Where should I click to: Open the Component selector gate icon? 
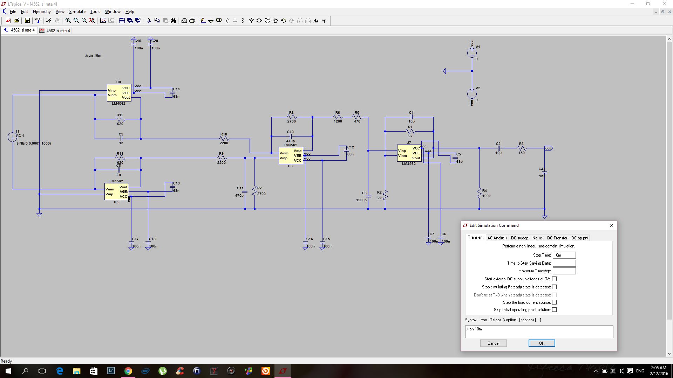coord(259,21)
